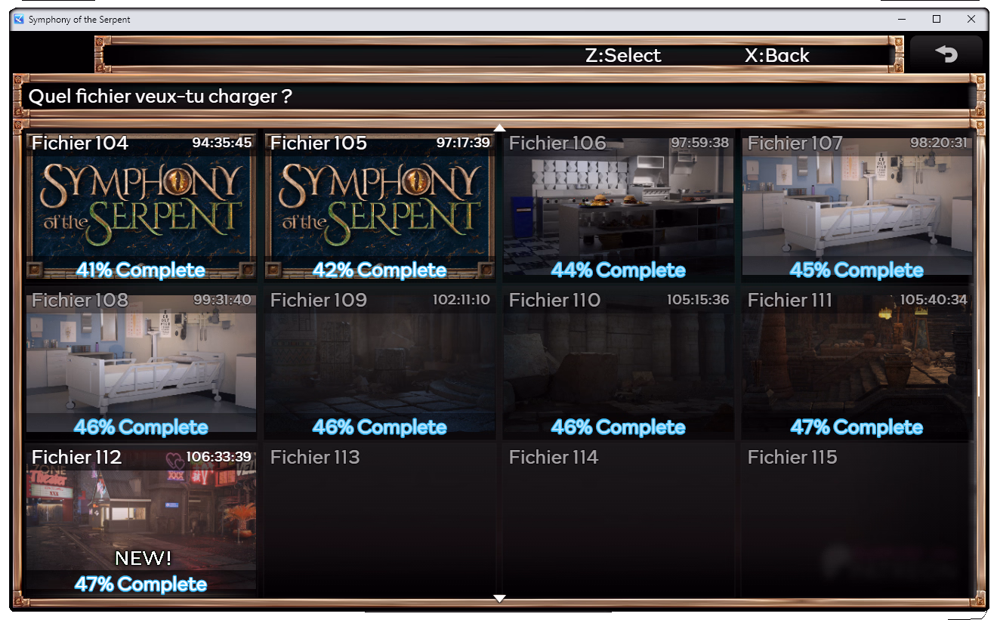Image resolution: width=997 pixels, height=620 pixels.
Task: Load the Fichier 106 kitchen save
Action: click(619, 206)
